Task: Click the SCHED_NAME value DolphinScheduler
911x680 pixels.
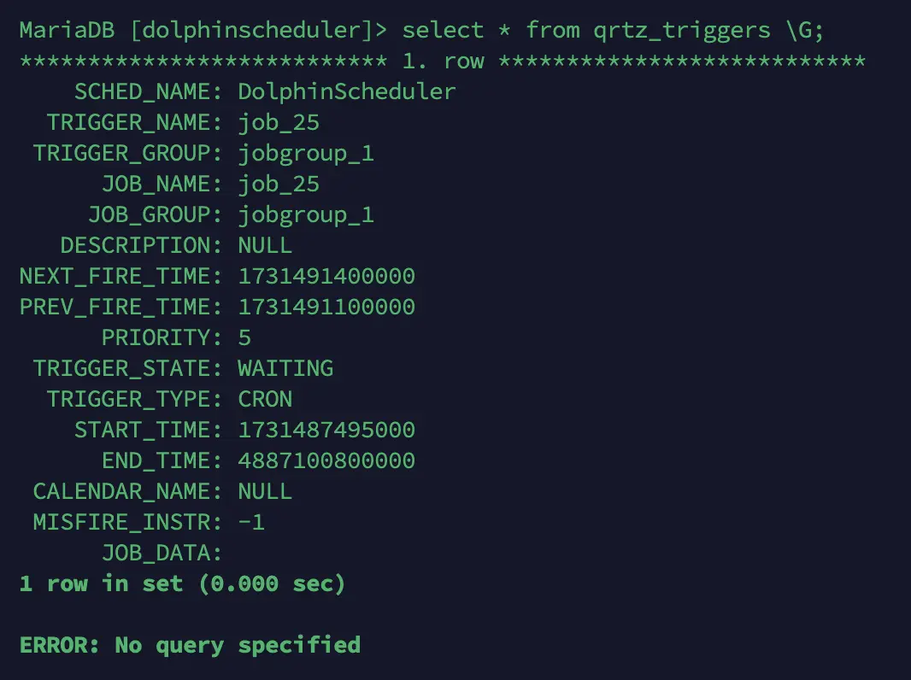Action: point(346,91)
